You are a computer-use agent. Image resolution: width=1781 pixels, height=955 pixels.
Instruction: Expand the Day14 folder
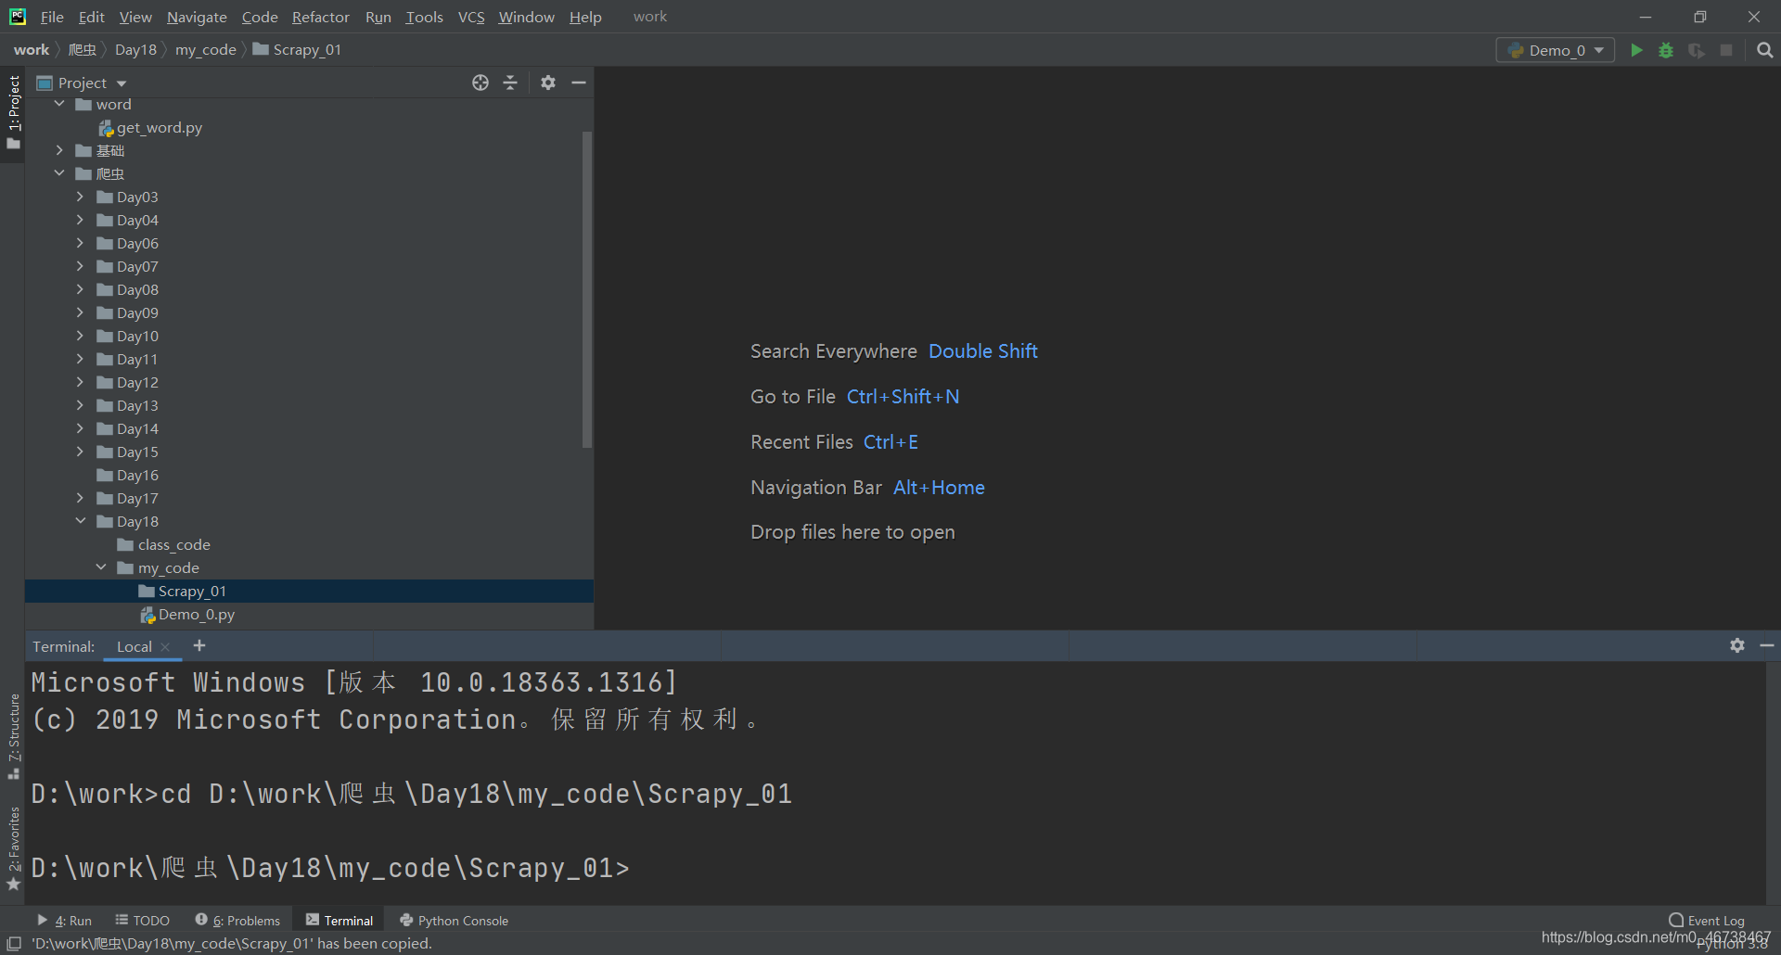81,428
